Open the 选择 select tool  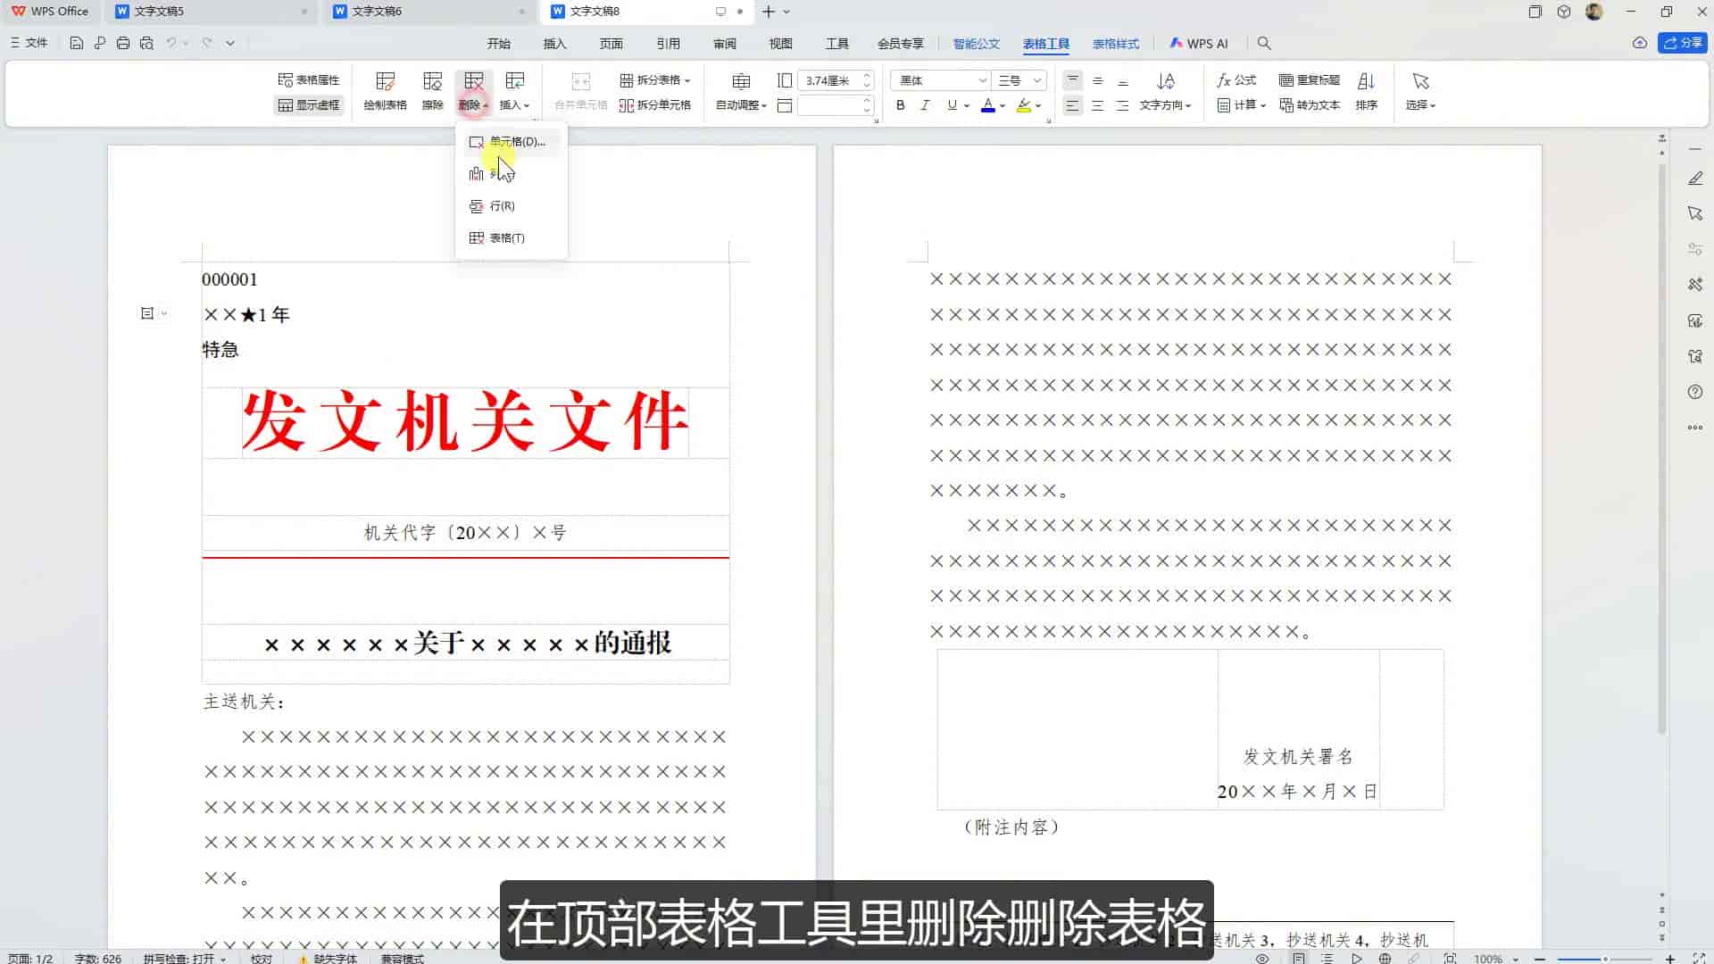(x=1420, y=91)
